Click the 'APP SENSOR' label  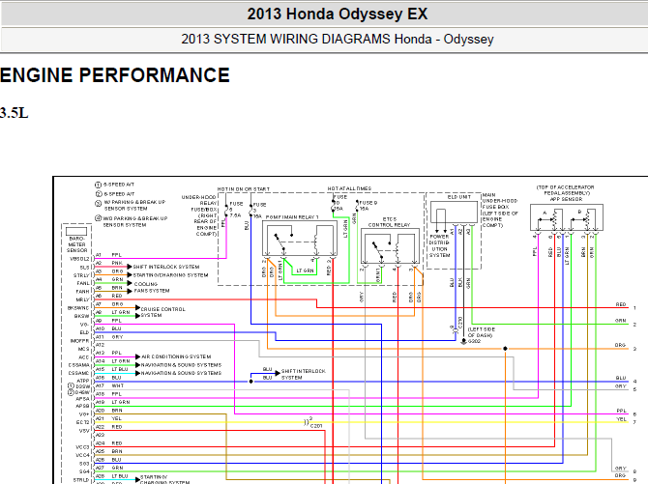coord(566,199)
